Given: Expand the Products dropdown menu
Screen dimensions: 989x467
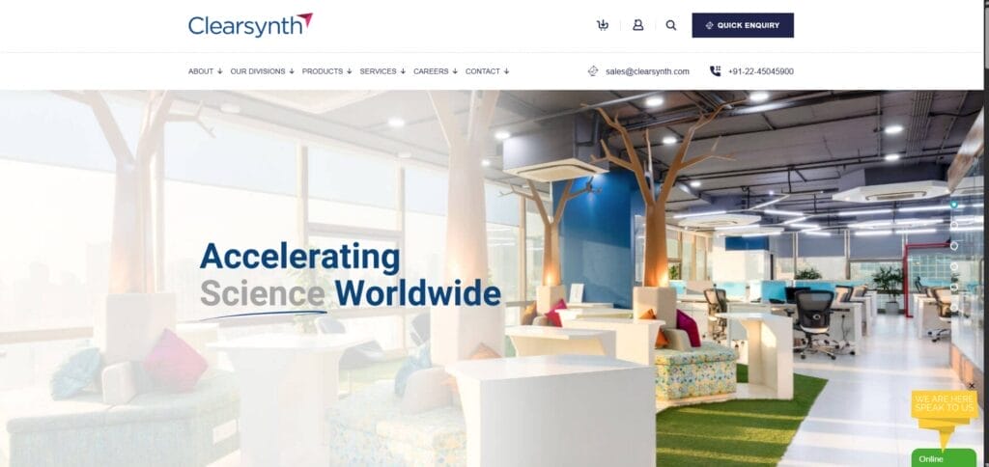Looking at the screenshot, I should [x=326, y=71].
